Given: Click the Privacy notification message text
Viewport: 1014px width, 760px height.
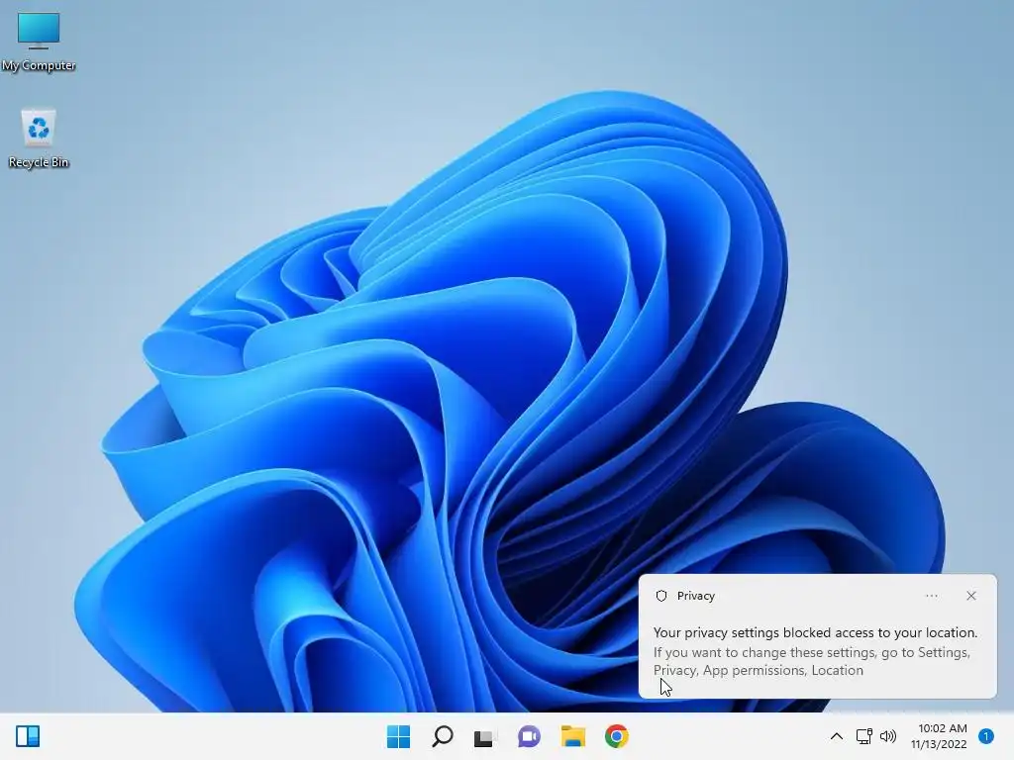Looking at the screenshot, I should click(x=815, y=651).
